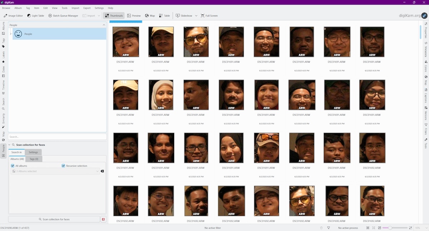Collapse the Scan collection for faces panel

9,145
